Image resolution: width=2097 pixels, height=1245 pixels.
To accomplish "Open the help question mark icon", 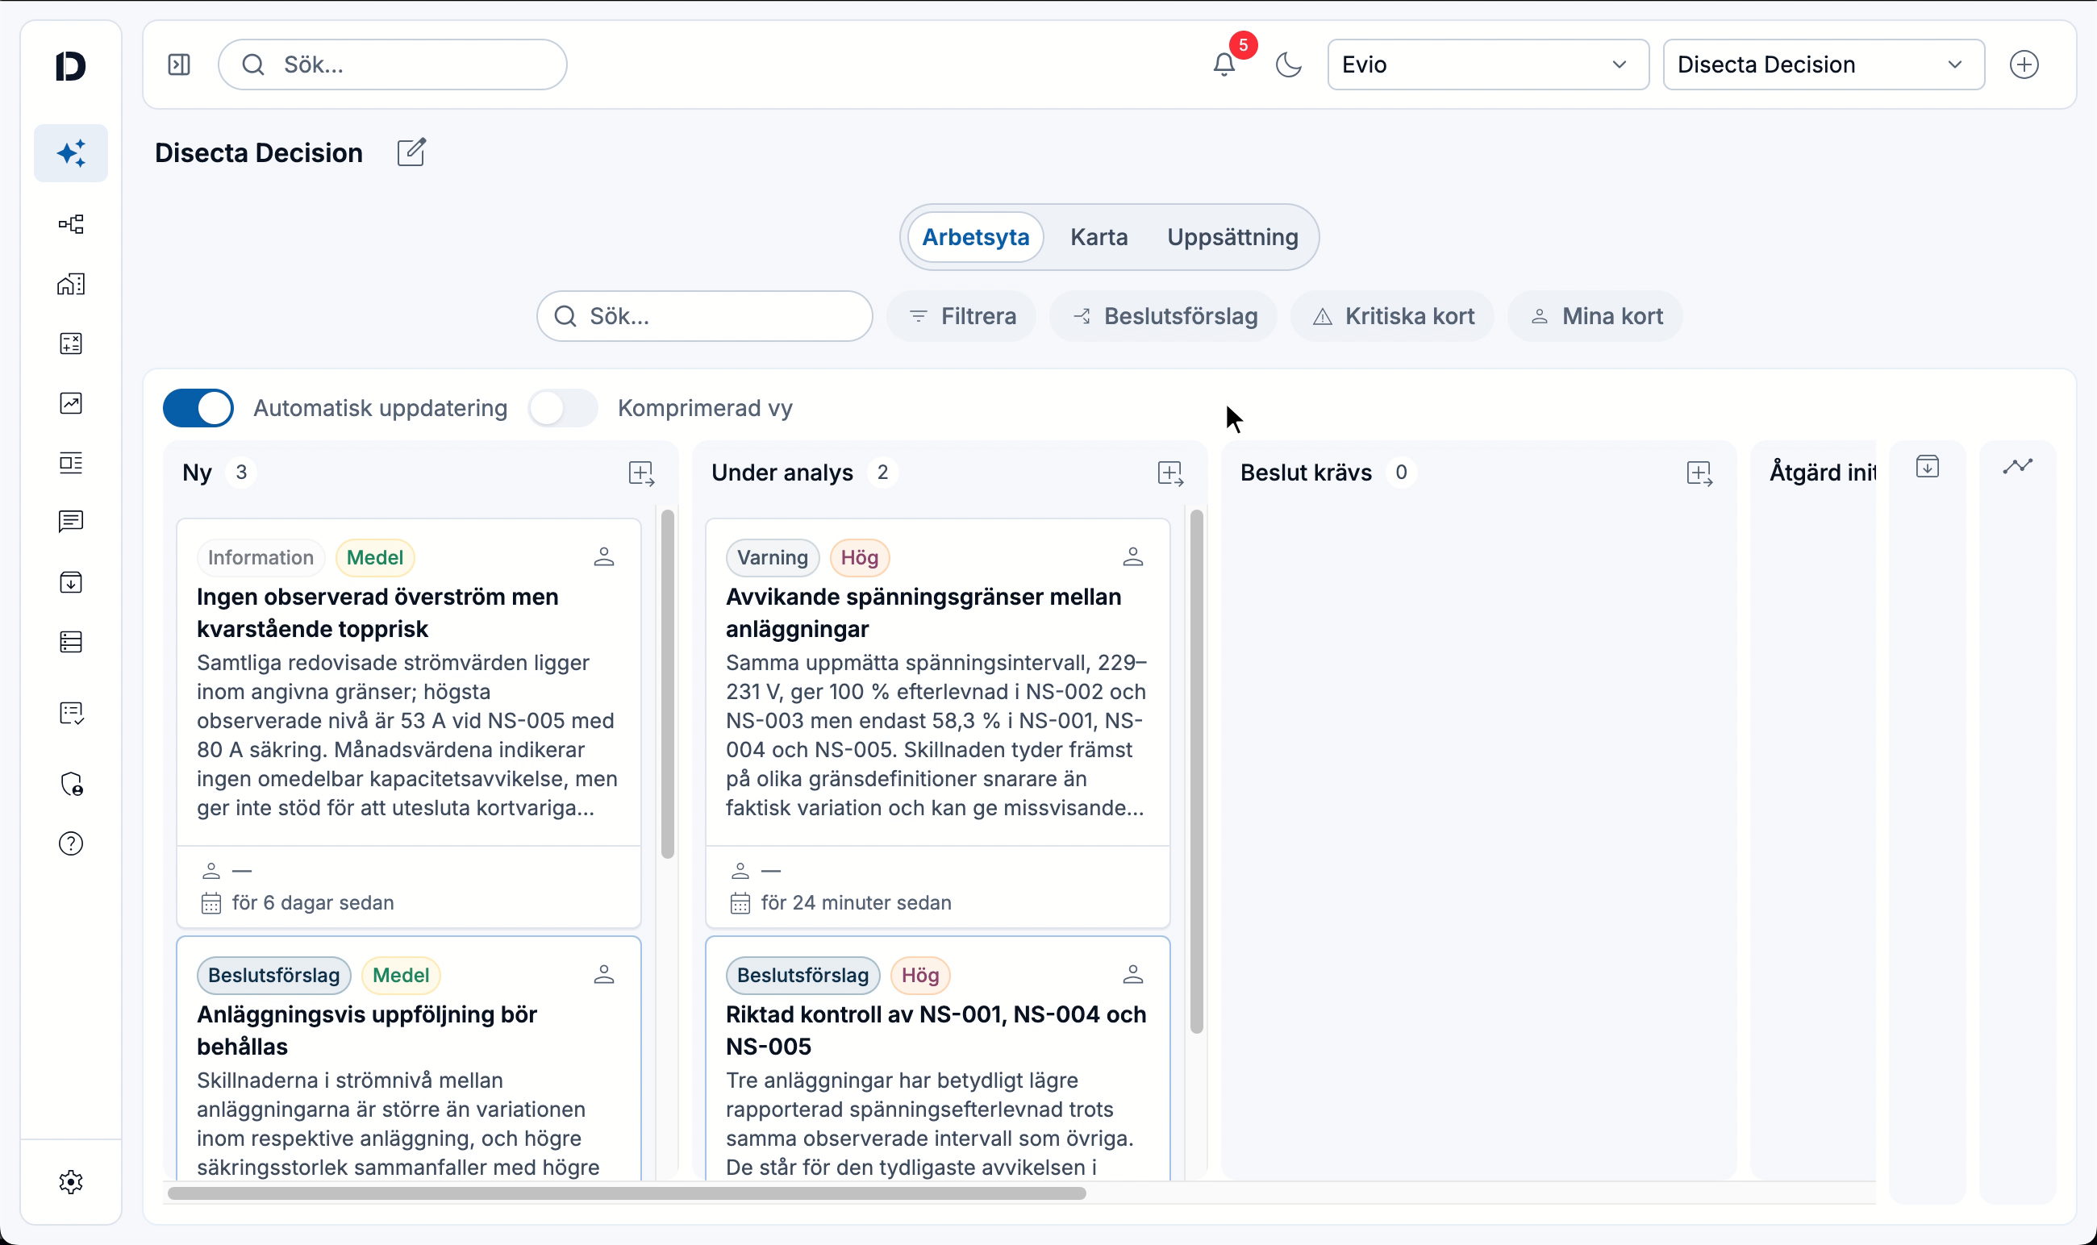I will [71, 843].
